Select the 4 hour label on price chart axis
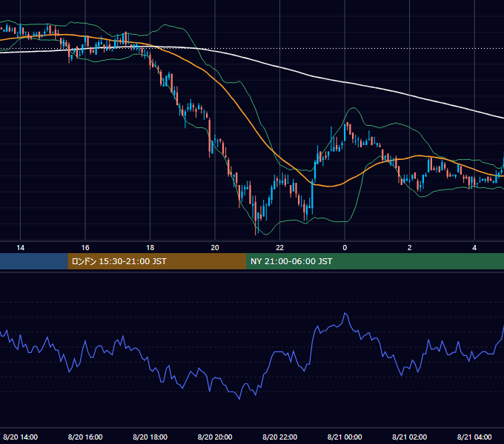This screenshot has width=504, height=444. 474,248
